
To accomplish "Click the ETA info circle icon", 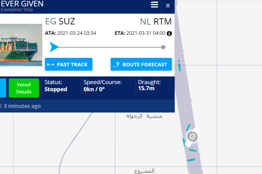I will [x=169, y=33].
